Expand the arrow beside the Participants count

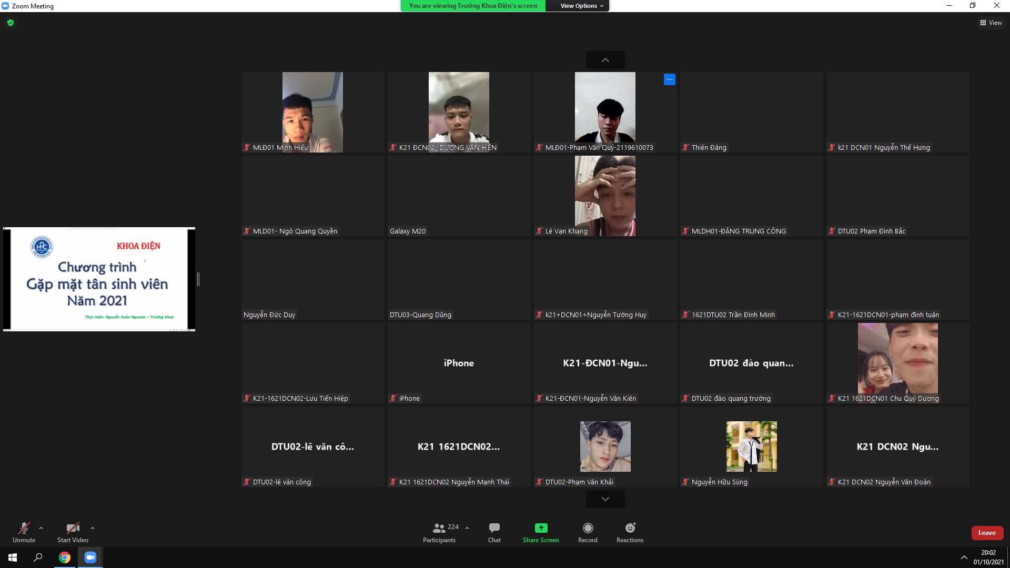467,528
